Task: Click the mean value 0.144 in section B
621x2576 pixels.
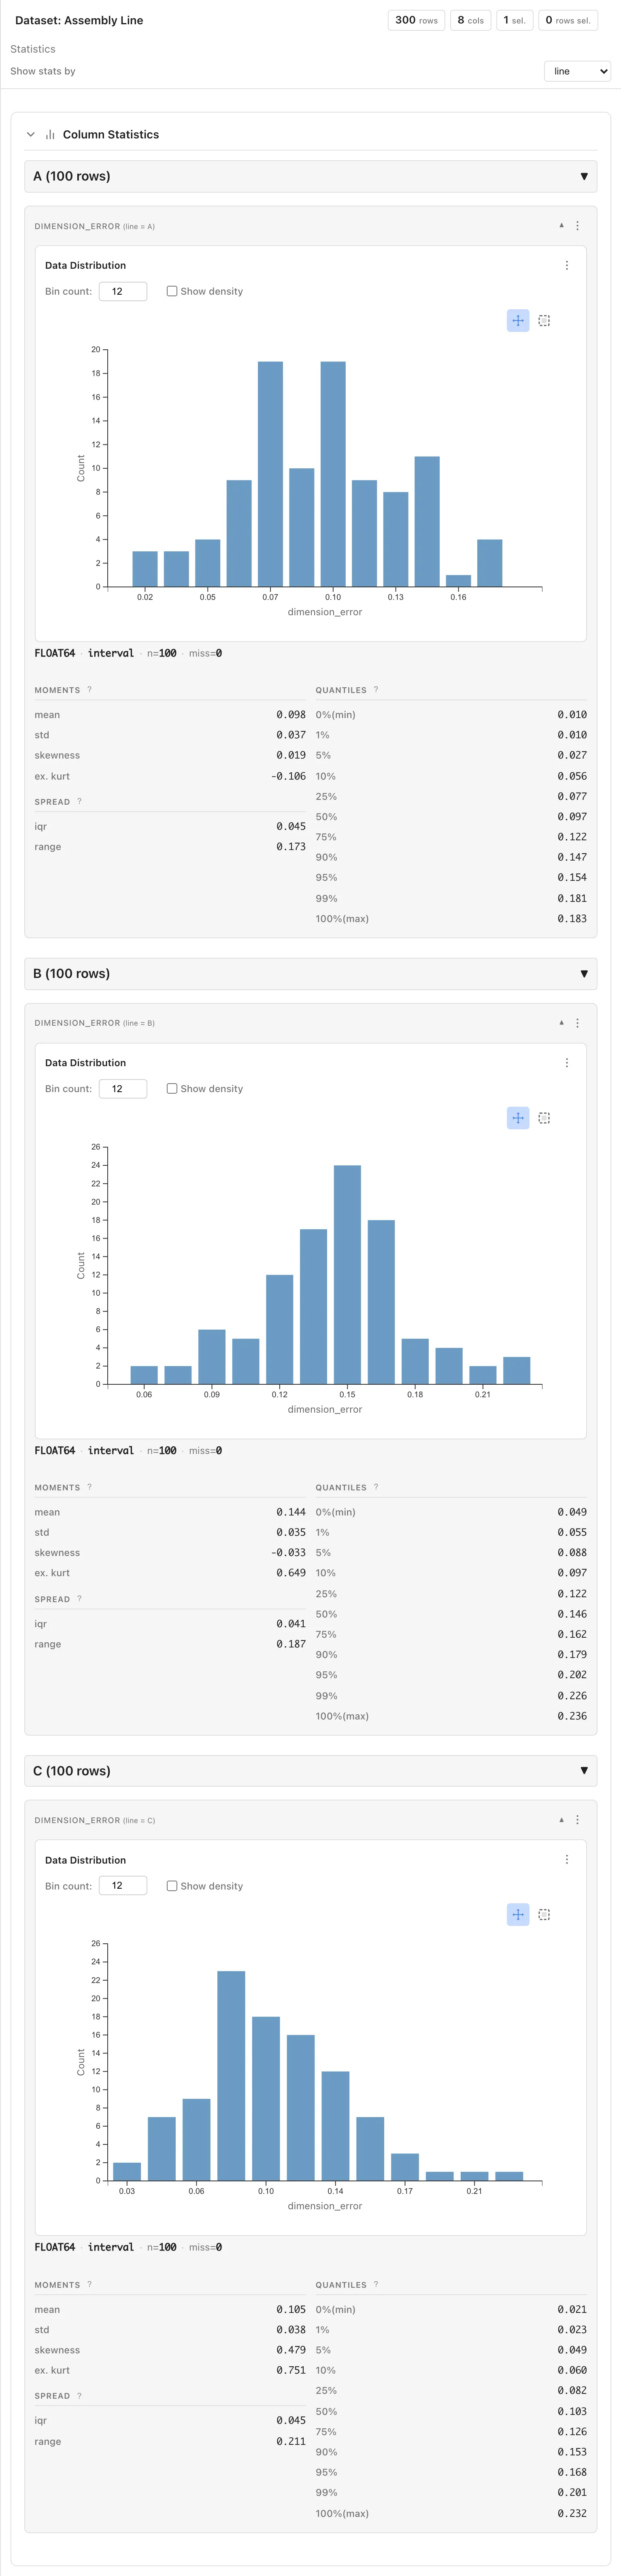Action: tap(291, 1512)
